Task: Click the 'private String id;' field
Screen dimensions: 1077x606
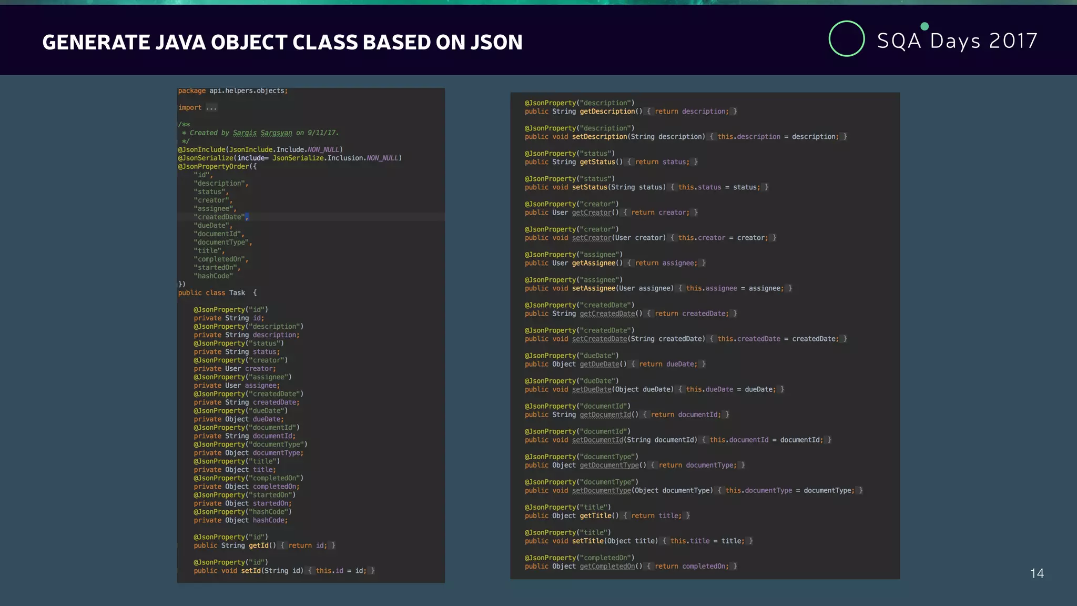Action: point(229,318)
